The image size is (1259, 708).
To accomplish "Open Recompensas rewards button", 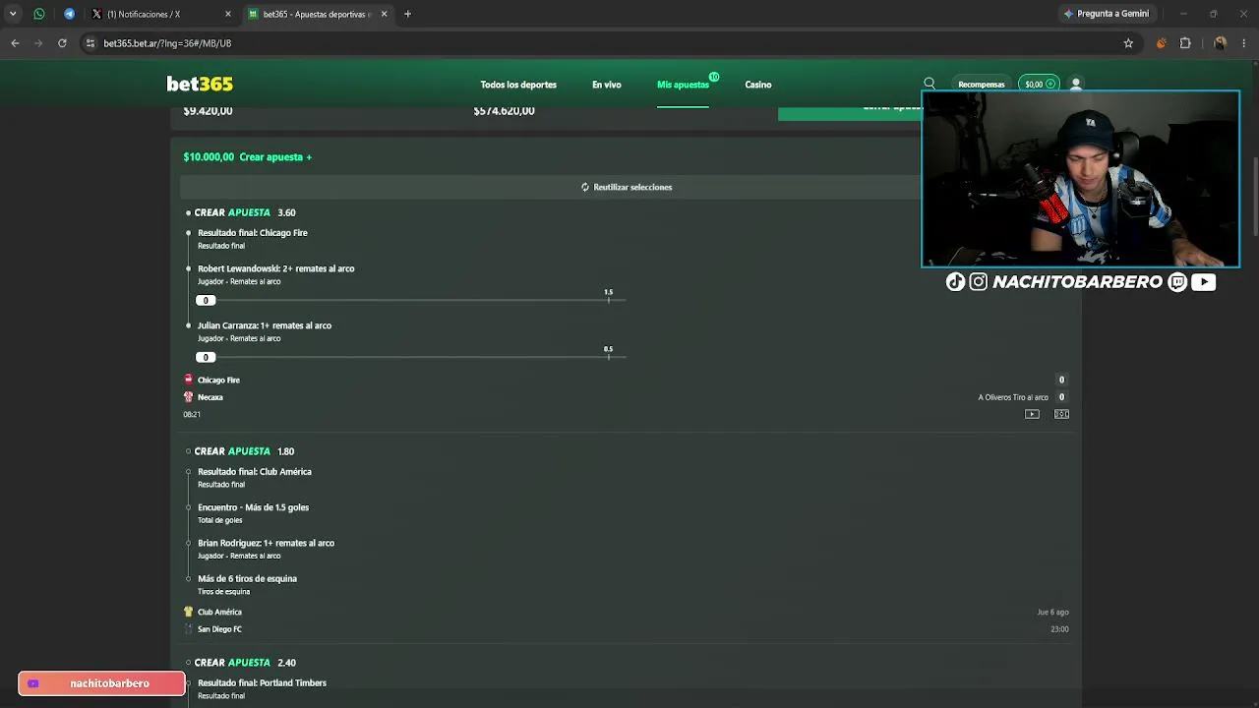I will point(982,85).
